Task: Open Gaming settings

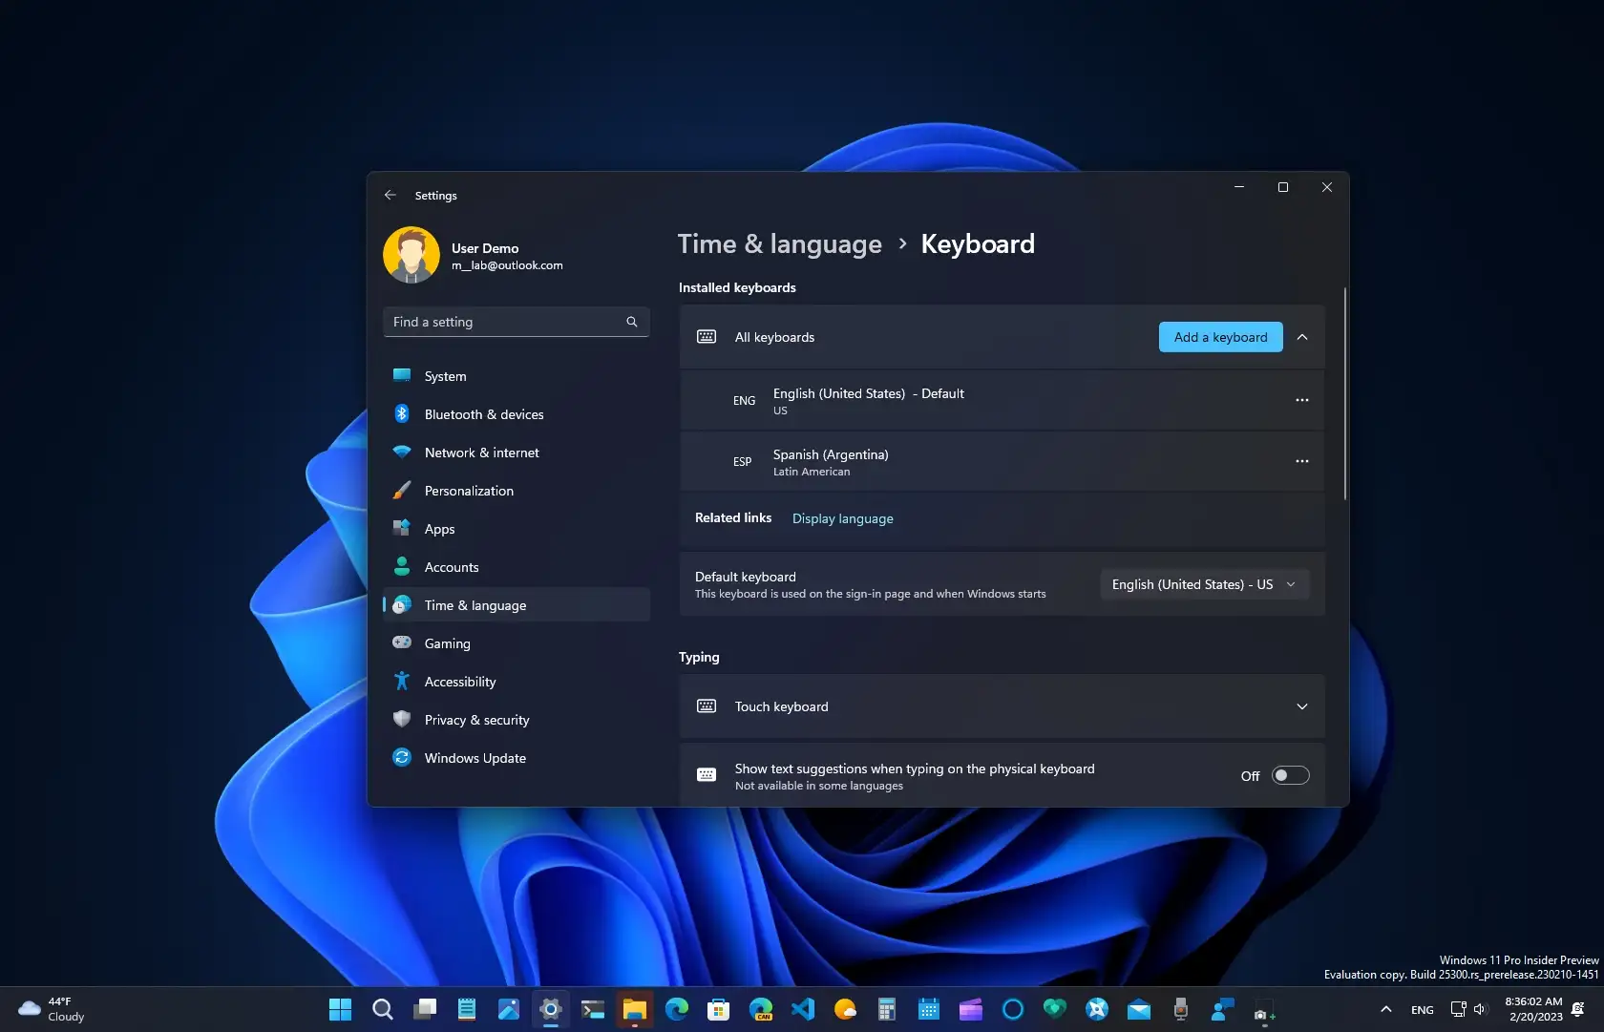Action: point(516,643)
